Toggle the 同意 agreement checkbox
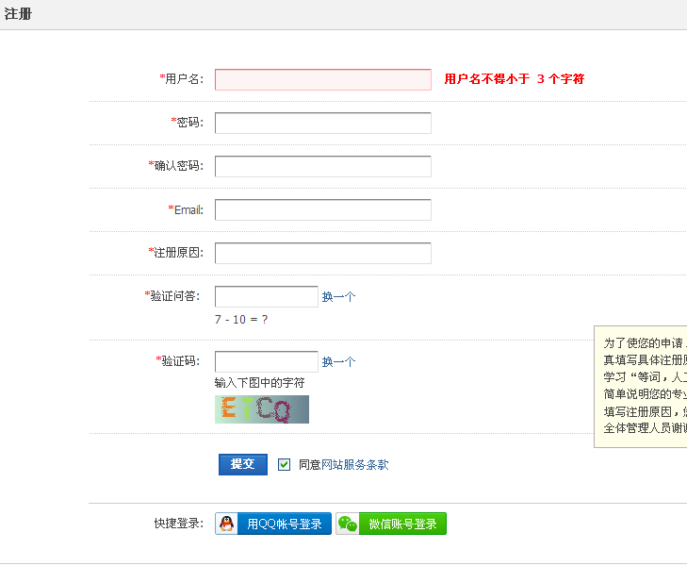The image size is (687, 566). coord(284,464)
